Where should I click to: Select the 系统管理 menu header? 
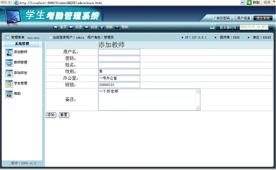tap(21, 44)
